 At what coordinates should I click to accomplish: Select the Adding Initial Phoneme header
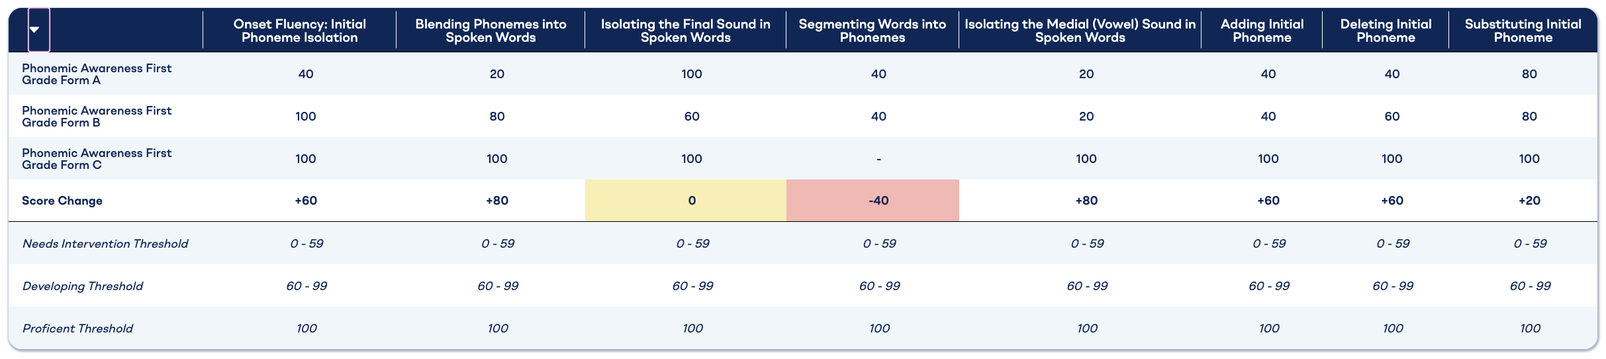[1262, 30]
